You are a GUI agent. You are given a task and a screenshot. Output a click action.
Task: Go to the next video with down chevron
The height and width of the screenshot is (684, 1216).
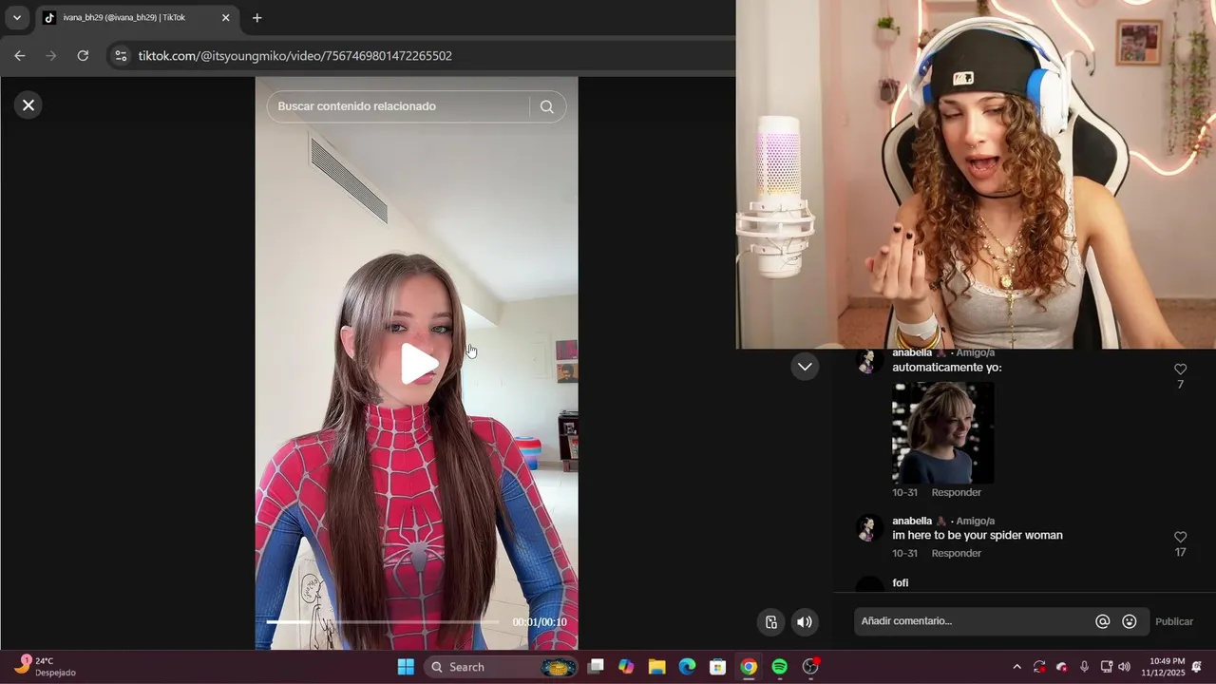point(805,367)
